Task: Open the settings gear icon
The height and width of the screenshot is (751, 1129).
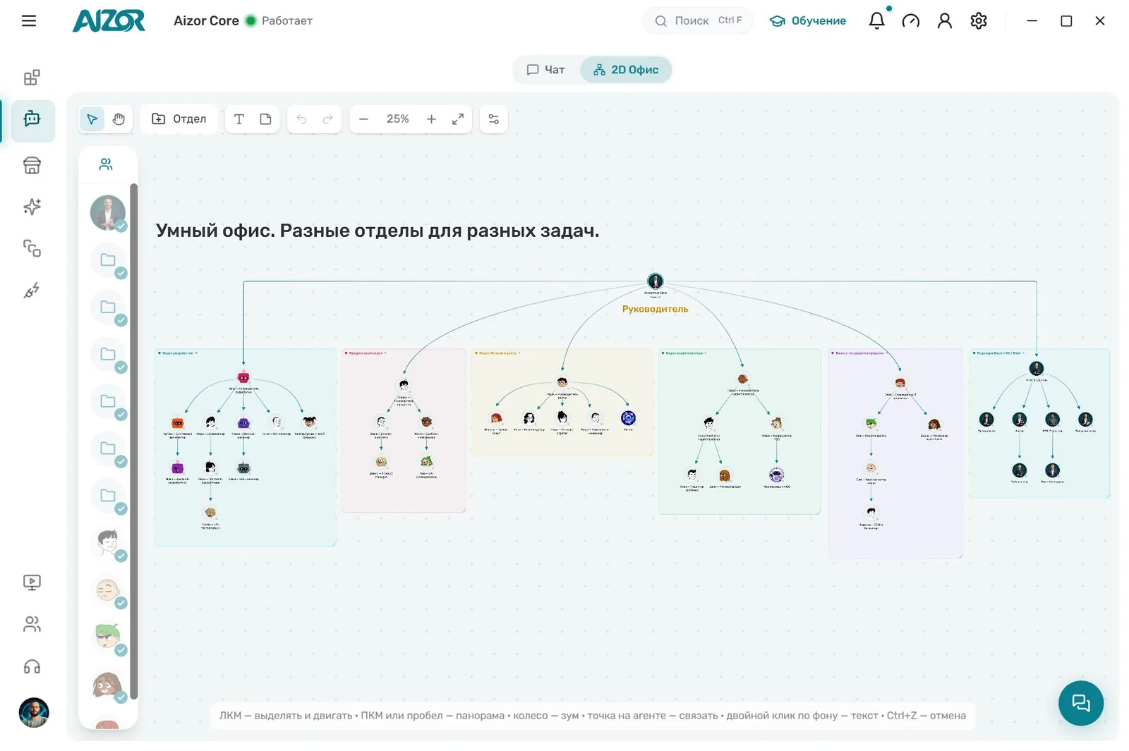Action: pos(979,21)
